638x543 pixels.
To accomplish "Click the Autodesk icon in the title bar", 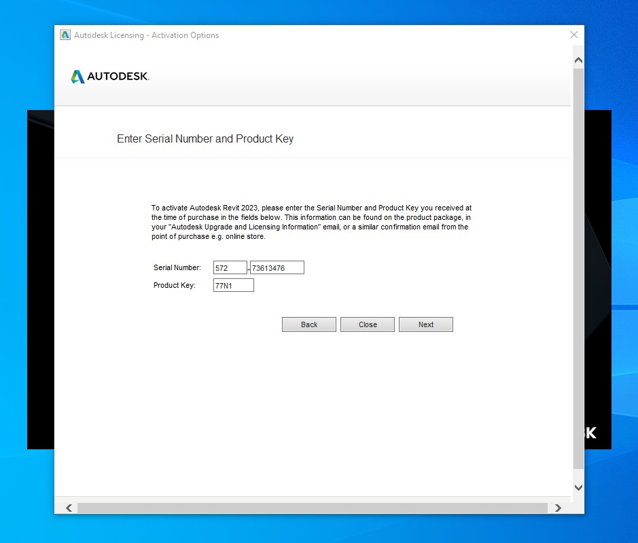I will click(x=65, y=35).
